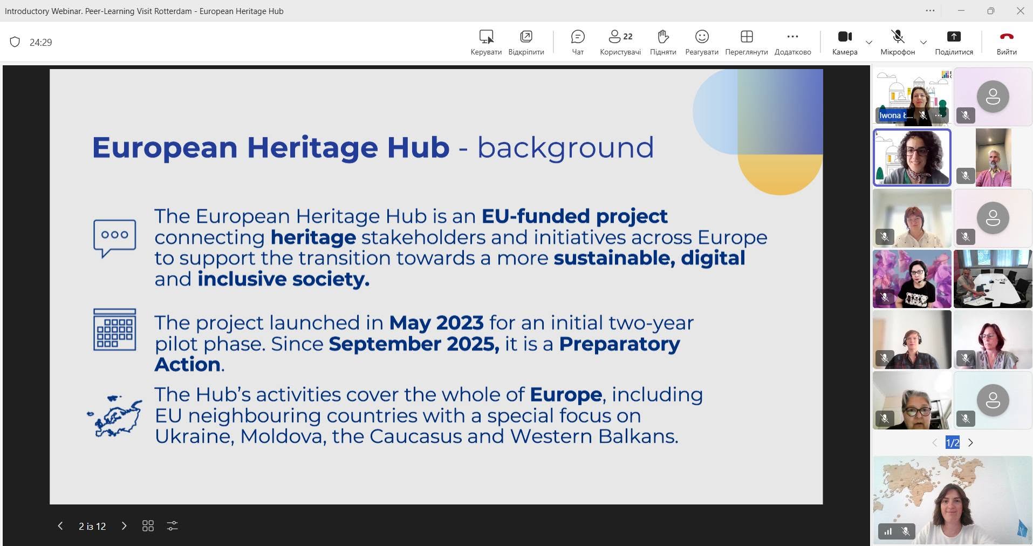Click the muted mic icon on Iwona's tile
The width and height of the screenshot is (1033, 546).
pos(923,115)
